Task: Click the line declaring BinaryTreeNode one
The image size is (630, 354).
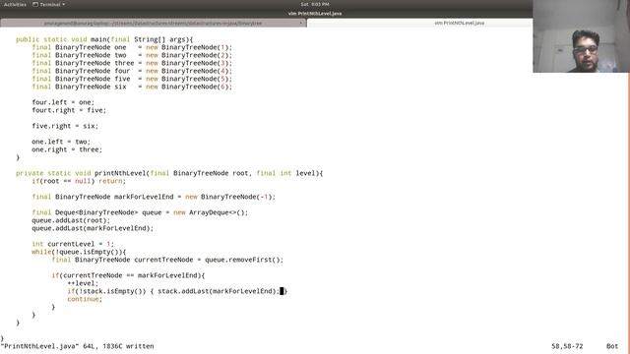Action: 132,47
